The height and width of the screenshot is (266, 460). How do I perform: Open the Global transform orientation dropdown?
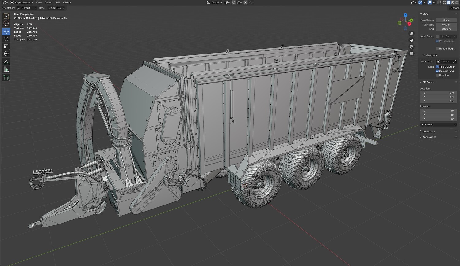pyautogui.click(x=214, y=2)
